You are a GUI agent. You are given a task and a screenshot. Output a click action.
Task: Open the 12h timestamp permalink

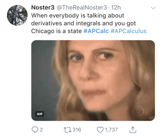(x=116, y=8)
